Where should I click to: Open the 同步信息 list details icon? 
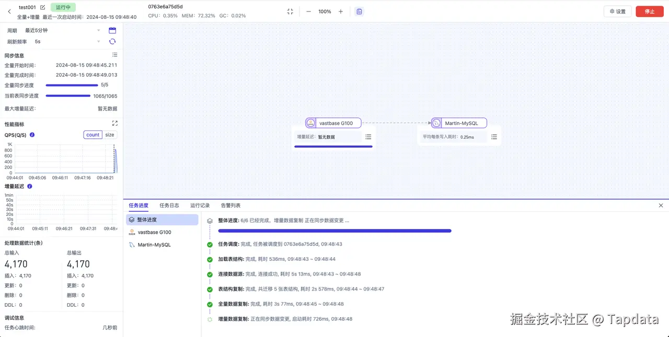(x=114, y=55)
